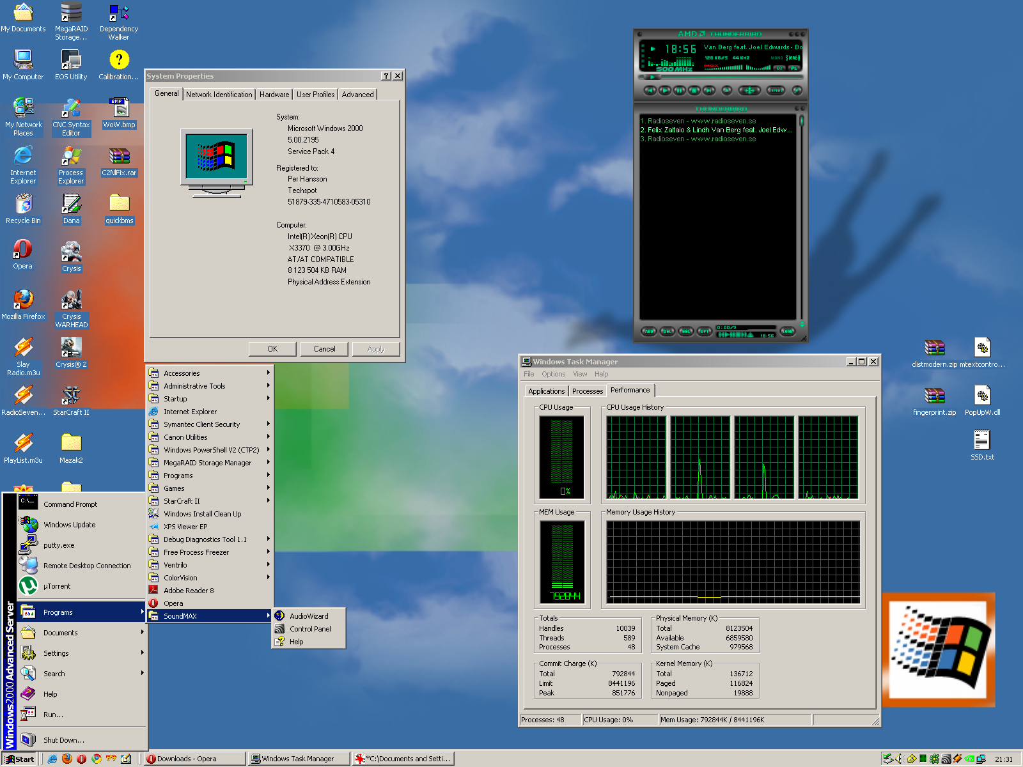
Task: Click LOAD button in Winamp playlist
Action: (x=788, y=331)
